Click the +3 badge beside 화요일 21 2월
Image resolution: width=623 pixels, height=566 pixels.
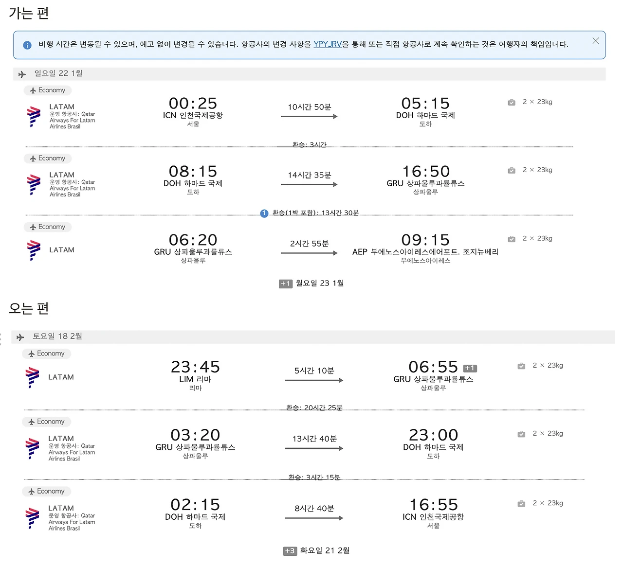(x=290, y=551)
